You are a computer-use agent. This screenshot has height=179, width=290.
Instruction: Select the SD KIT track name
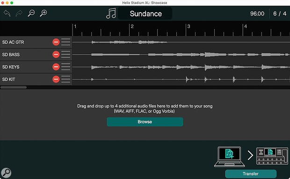(8, 79)
